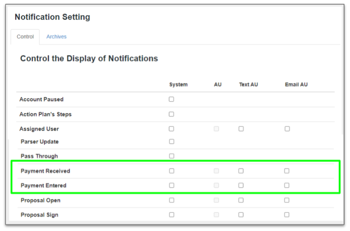This screenshot has height=231, width=350.
Task: Check the AU box for Assigned User
Action: pyautogui.click(x=216, y=129)
